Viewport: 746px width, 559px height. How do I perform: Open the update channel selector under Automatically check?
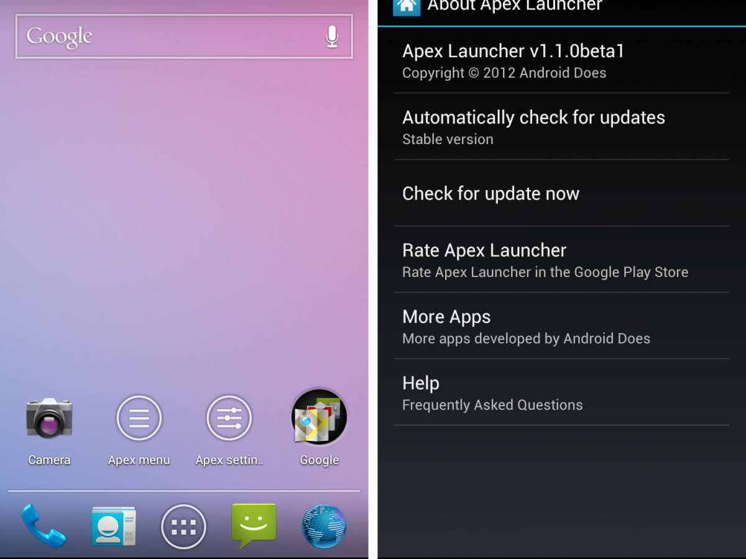[559, 127]
